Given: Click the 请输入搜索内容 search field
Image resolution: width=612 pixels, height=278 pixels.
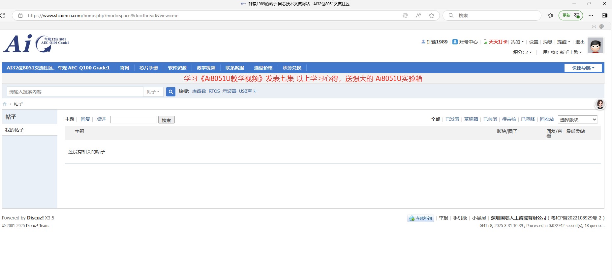Looking at the screenshot, I should [75, 92].
